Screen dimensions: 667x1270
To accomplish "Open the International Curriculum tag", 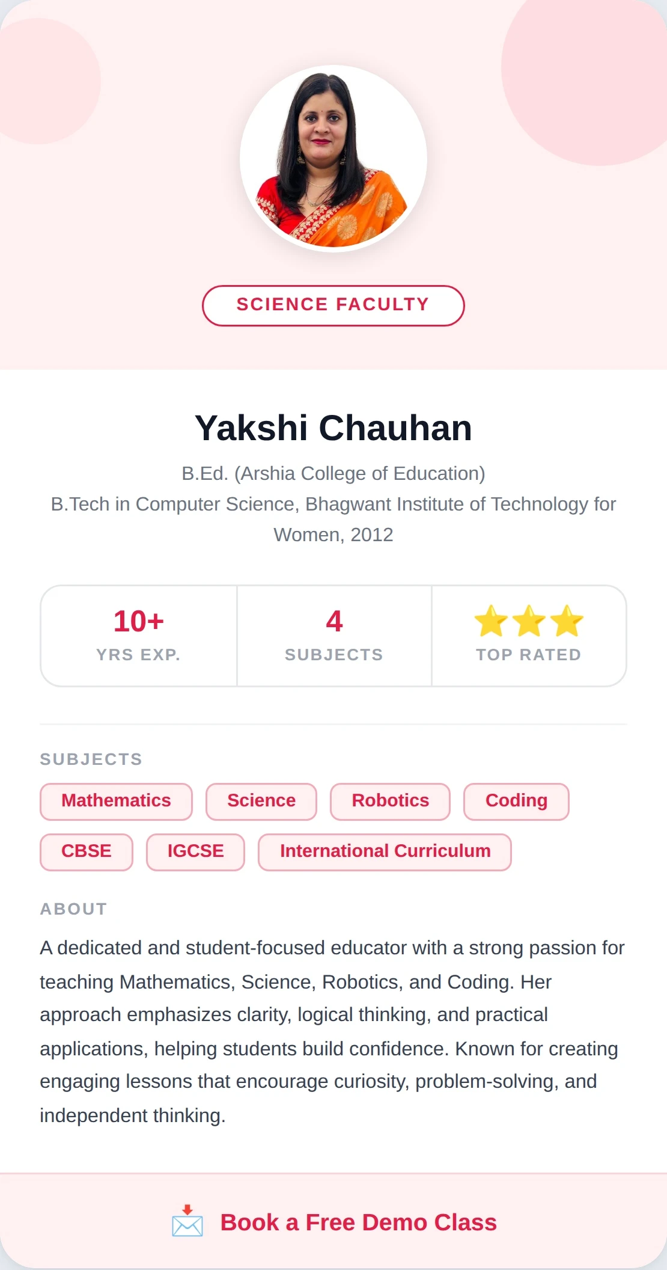I will pos(385,851).
